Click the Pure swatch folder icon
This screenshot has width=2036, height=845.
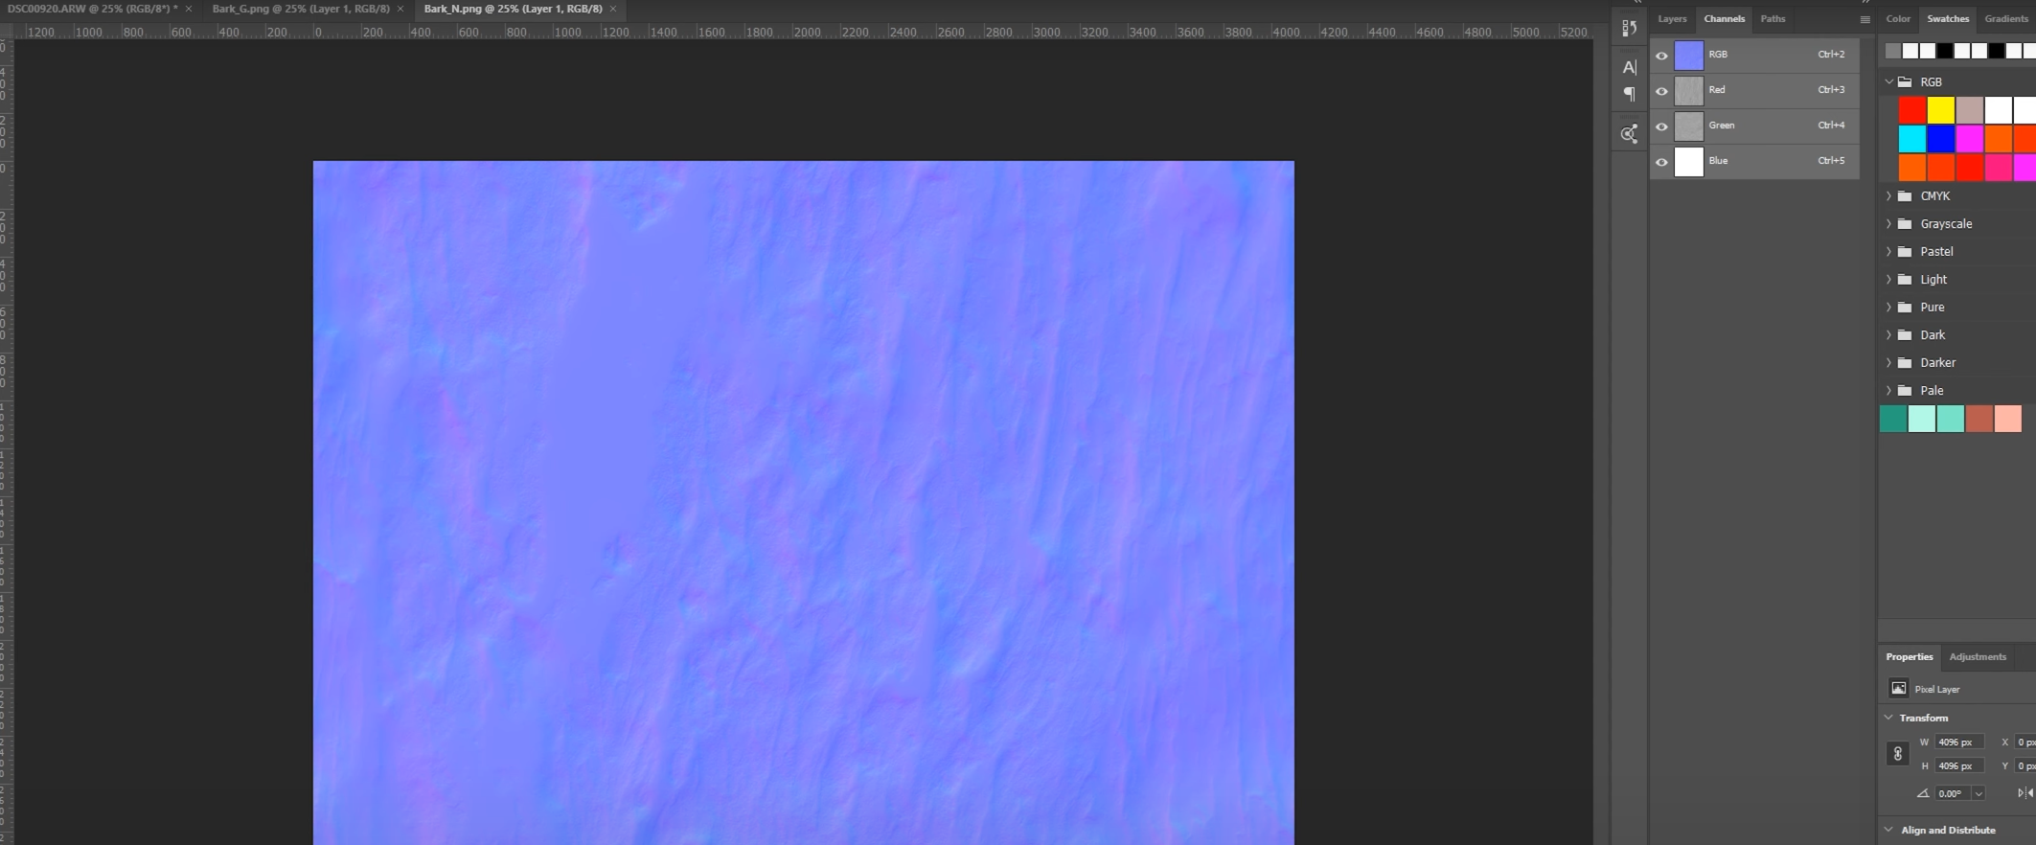[x=1905, y=308]
